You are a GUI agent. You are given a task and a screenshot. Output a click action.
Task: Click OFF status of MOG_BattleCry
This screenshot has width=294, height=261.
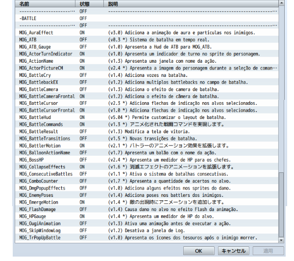pyautogui.click(x=83, y=75)
